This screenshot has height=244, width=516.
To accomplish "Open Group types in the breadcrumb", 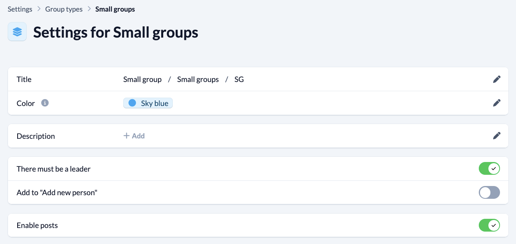I will pyautogui.click(x=64, y=9).
